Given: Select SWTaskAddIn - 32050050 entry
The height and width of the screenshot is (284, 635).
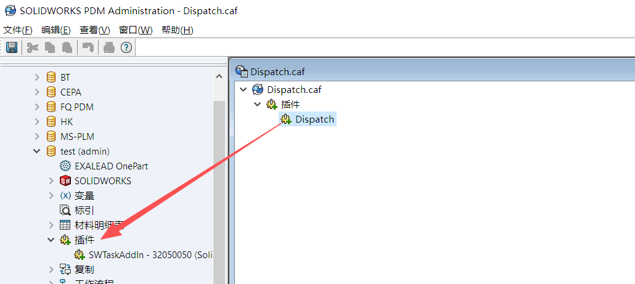Looking at the screenshot, I should point(150,255).
